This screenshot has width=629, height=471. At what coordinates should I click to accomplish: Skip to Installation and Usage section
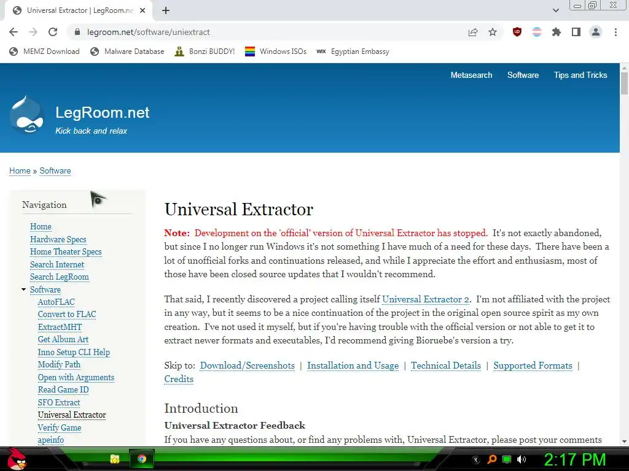pos(353,366)
